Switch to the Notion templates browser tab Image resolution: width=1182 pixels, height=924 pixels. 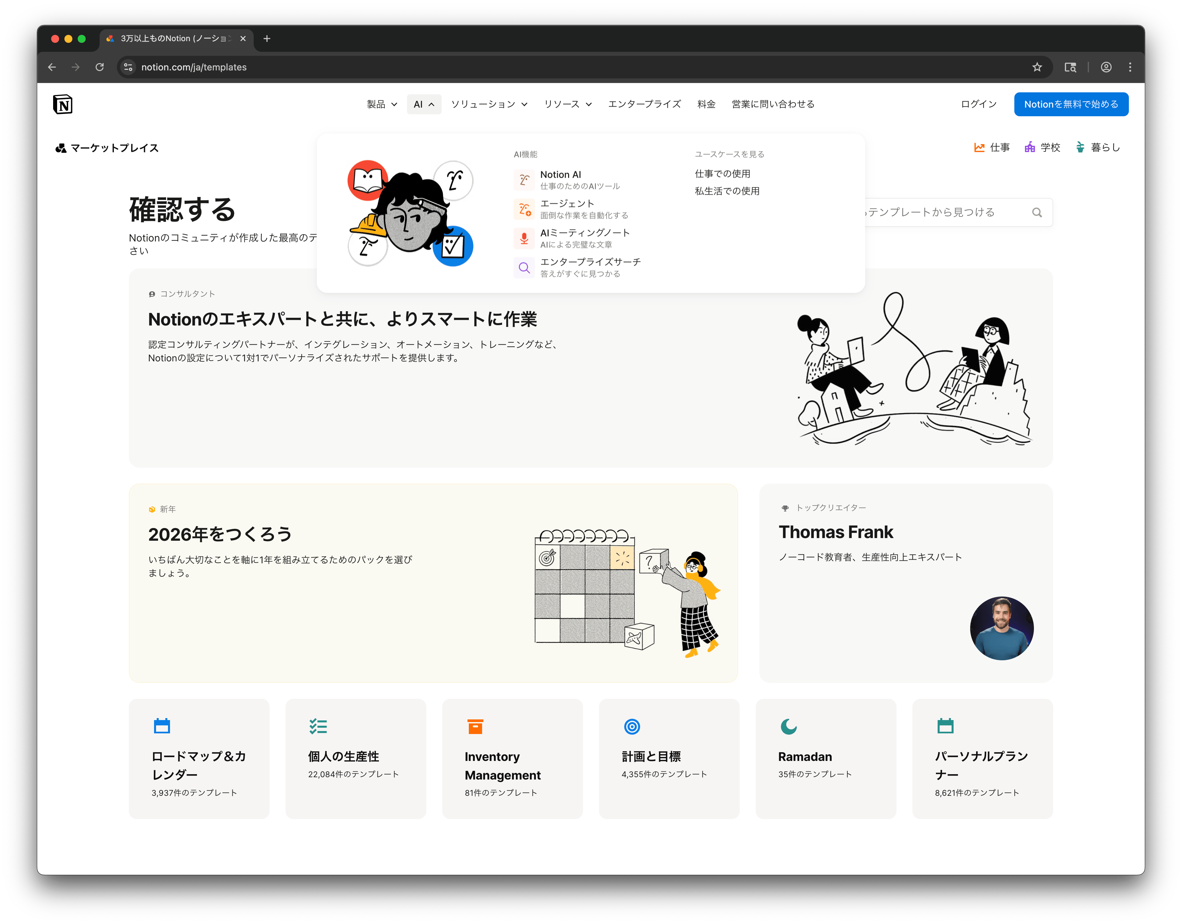[x=170, y=39]
